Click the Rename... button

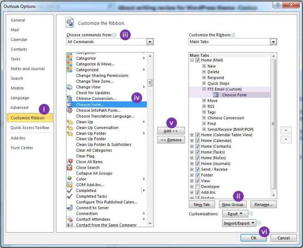pos(264,205)
